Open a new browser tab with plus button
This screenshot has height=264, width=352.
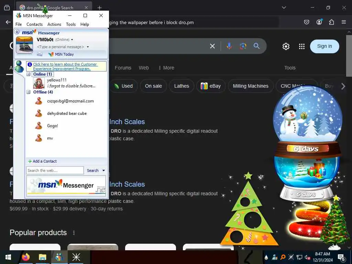click(99, 8)
